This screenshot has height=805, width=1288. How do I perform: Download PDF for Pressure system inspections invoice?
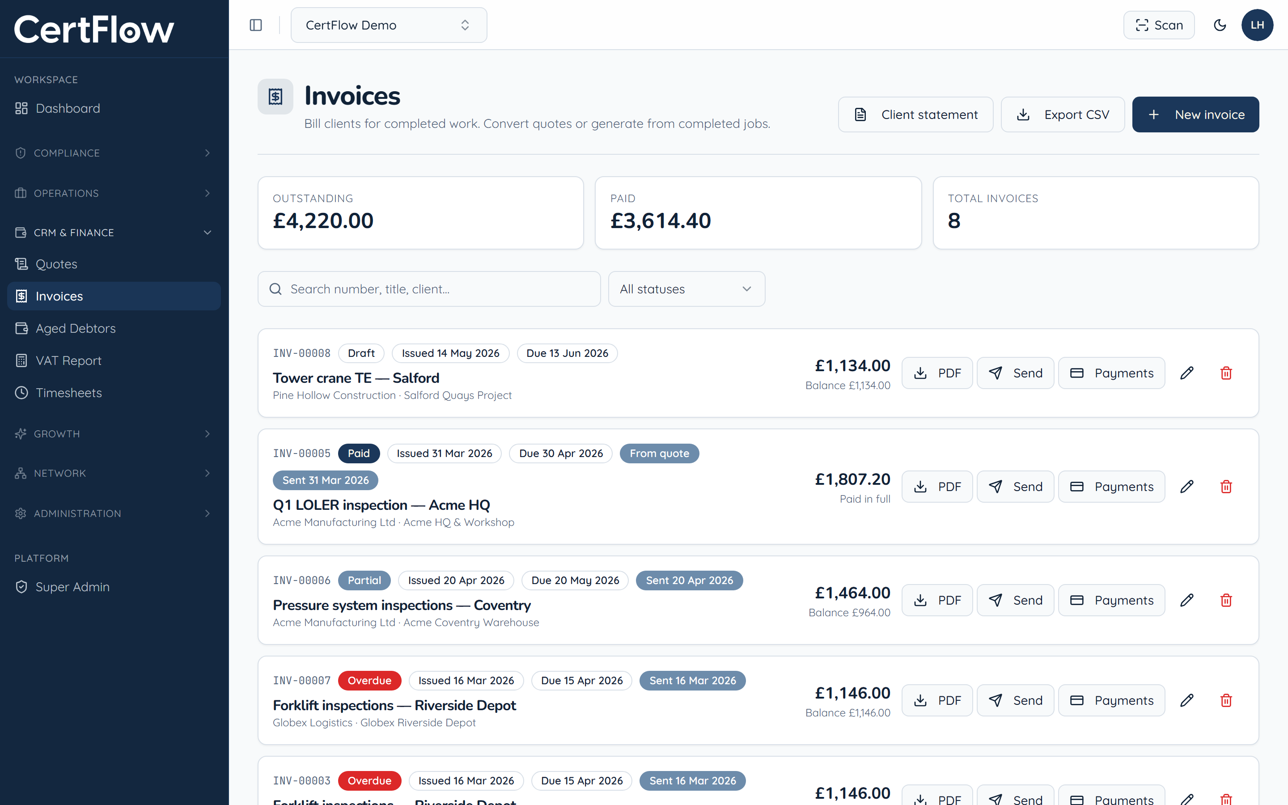(x=937, y=600)
